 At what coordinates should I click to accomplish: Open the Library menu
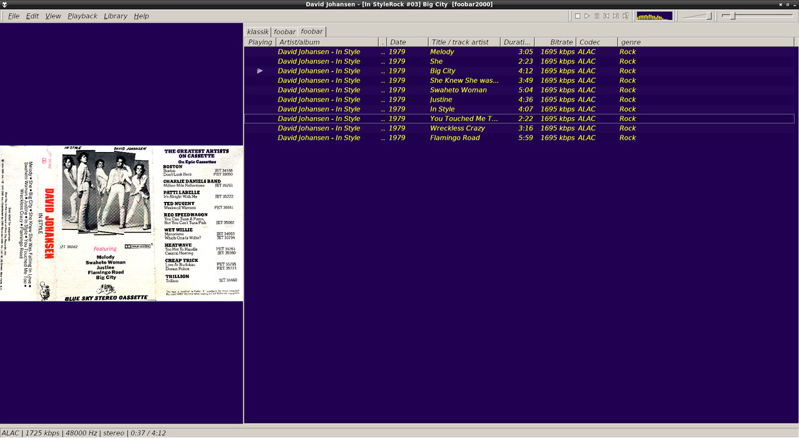[x=115, y=16]
